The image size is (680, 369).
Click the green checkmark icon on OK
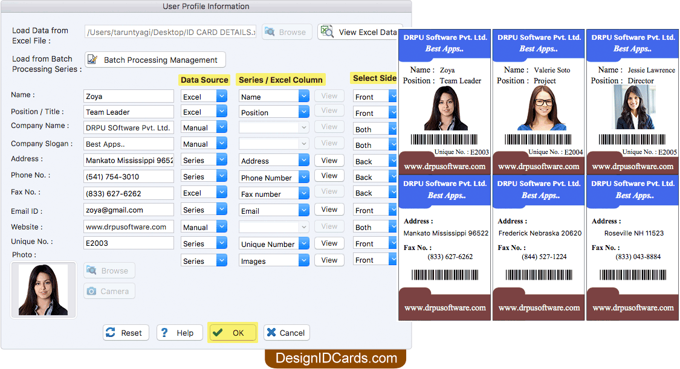218,332
